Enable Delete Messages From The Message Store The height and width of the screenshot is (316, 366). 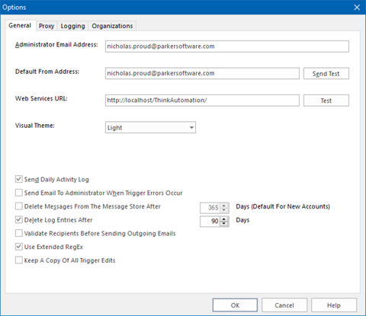pos(19,206)
